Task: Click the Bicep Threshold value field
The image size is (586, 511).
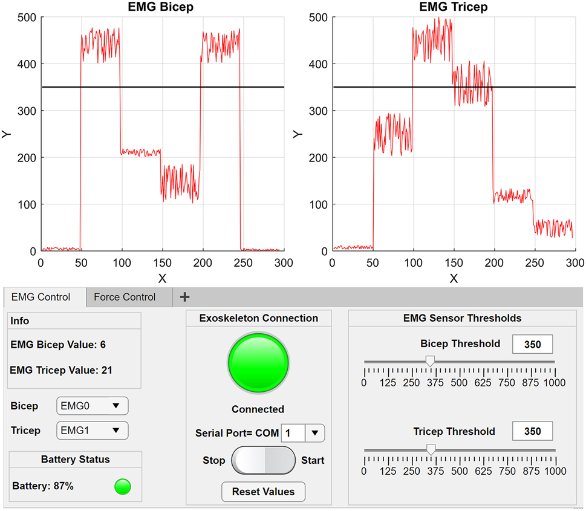Action: (533, 345)
